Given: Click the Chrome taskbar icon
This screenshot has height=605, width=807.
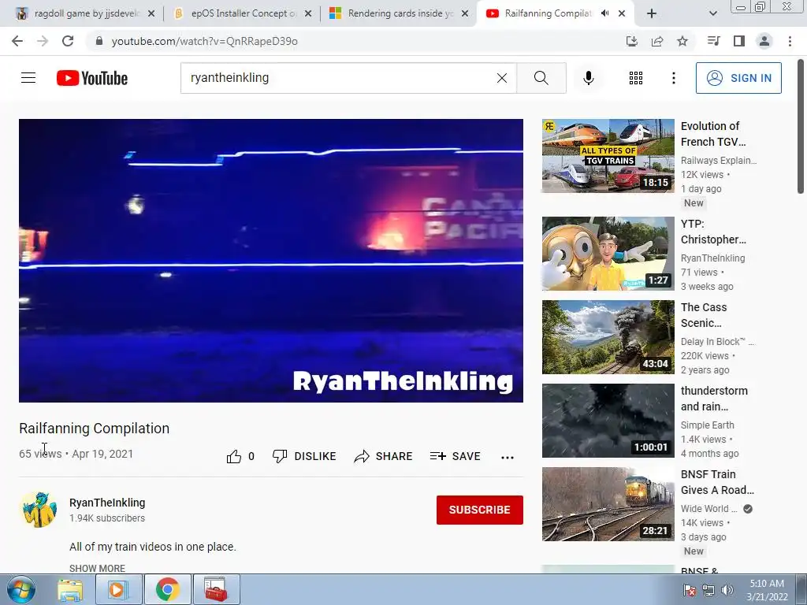Looking at the screenshot, I should click(168, 589).
